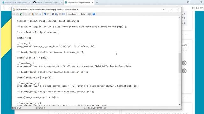The image size is (204, 114).
Task: Click the browser ad-blocker shield icon
Action: (197, 8)
